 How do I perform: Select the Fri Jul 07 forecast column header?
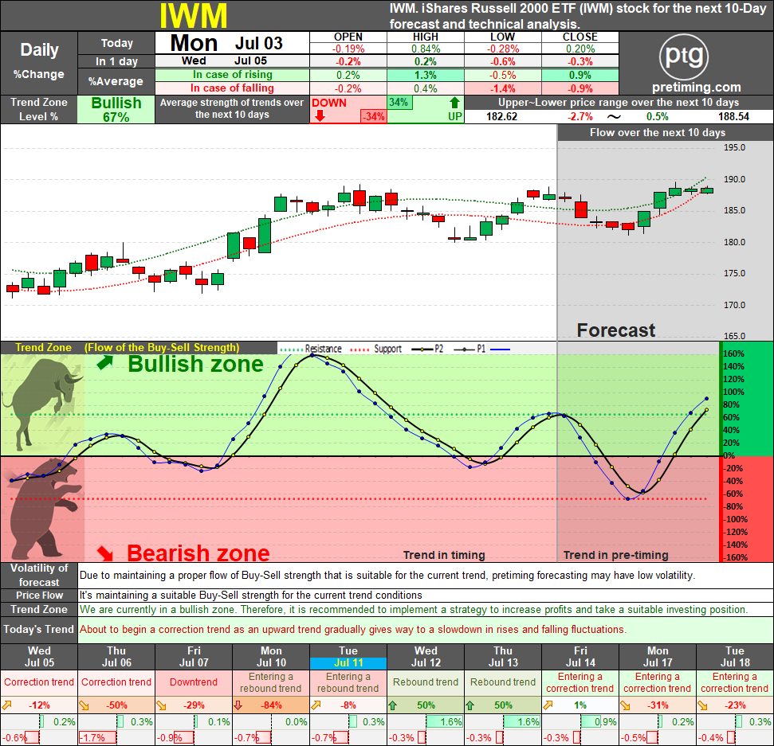(x=194, y=657)
